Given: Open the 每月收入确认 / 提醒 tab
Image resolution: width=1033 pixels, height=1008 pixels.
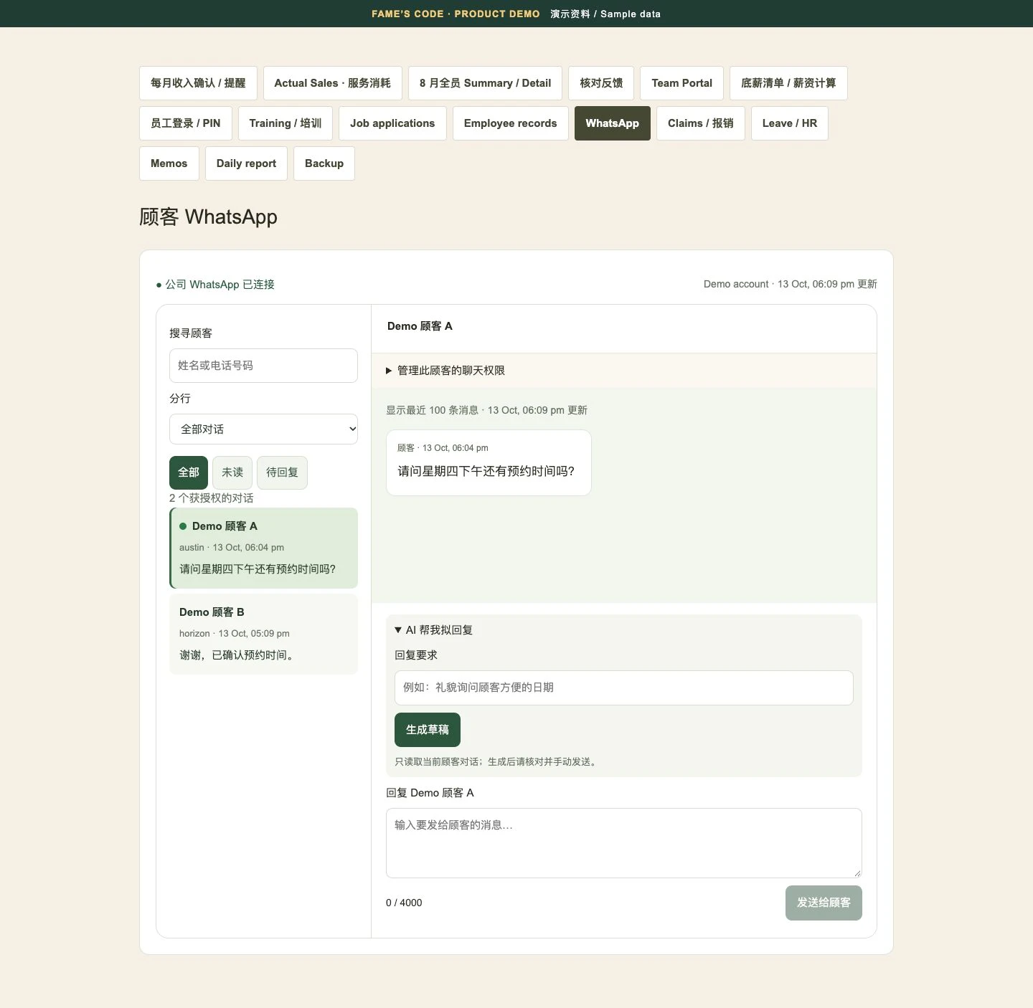Looking at the screenshot, I should pyautogui.click(x=198, y=83).
